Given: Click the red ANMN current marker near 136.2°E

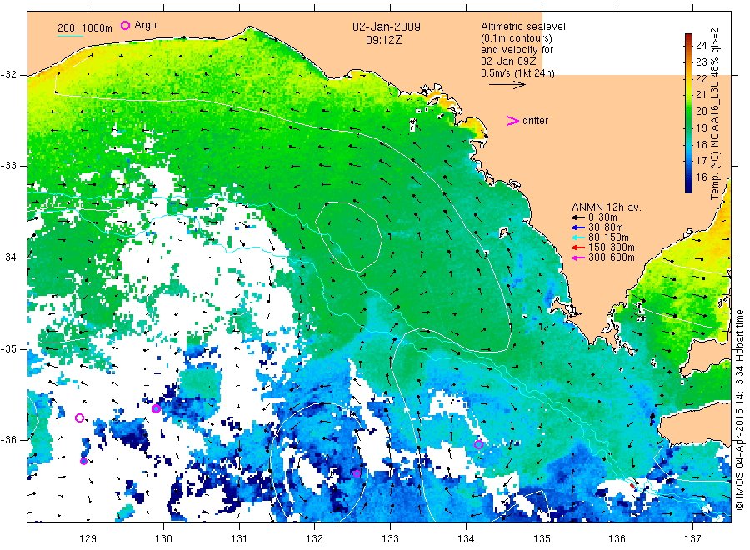Looking at the screenshot, I should click(632, 486).
